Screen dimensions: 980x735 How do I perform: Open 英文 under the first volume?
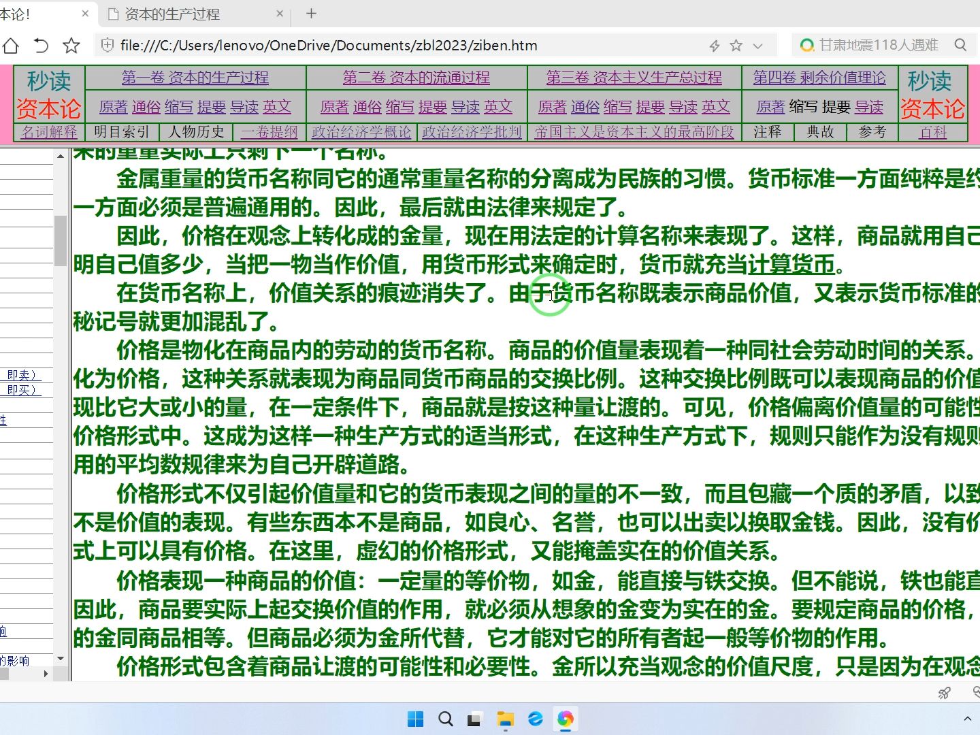277,107
